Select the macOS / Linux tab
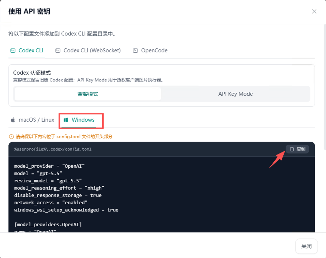This screenshot has width=326, height=258. [x=32, y=120]
